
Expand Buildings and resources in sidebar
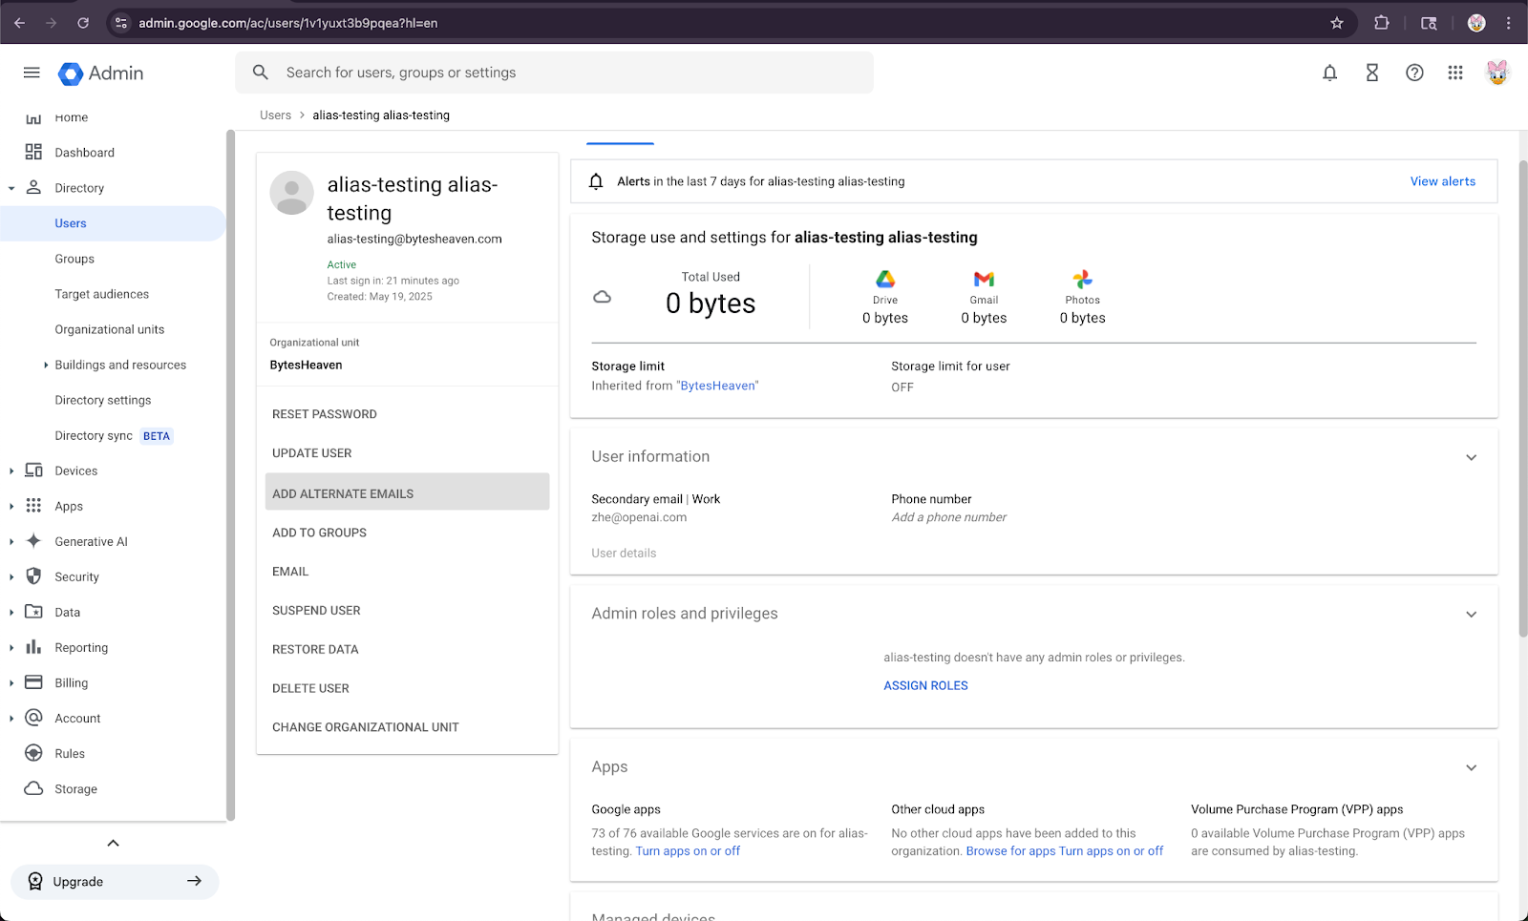tap(46, 366)
